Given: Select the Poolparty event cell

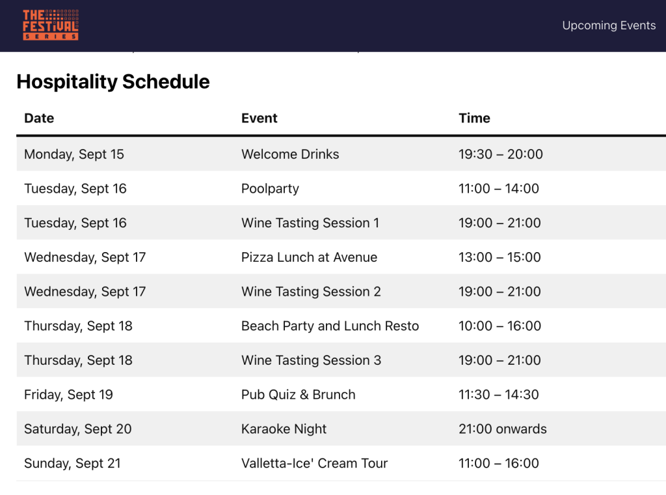Looking at the screenshot, I should [x=270, y=188].
